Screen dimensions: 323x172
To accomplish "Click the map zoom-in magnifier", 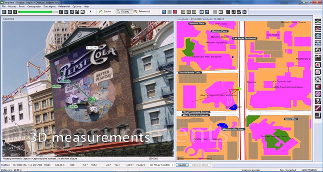I will coord(318,65).
